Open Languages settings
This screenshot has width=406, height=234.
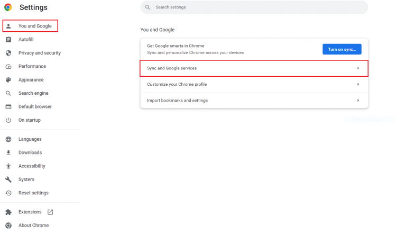[30, 139]
